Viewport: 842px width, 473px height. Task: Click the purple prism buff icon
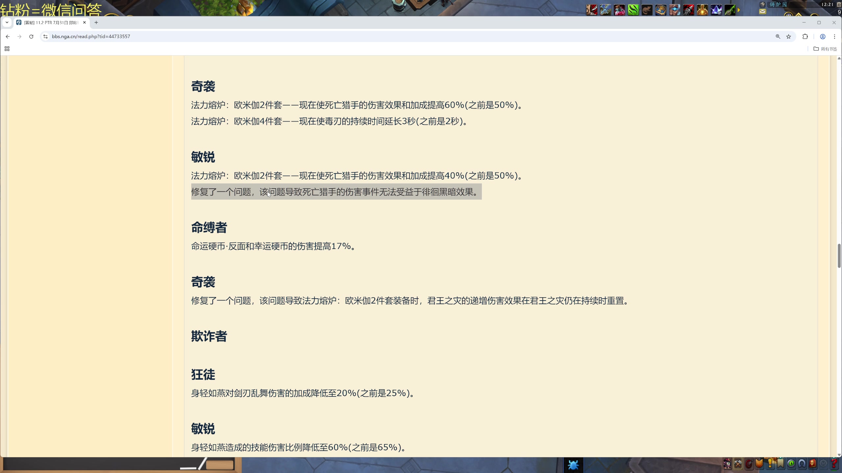pyautogui.click(x=716, y=10)
